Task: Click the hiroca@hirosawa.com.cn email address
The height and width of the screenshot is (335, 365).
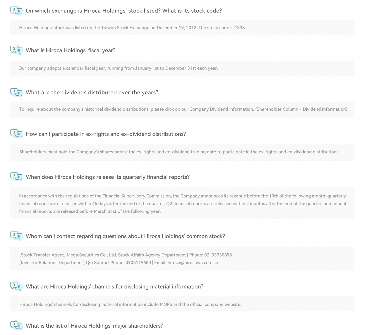Action: [193, 262]
